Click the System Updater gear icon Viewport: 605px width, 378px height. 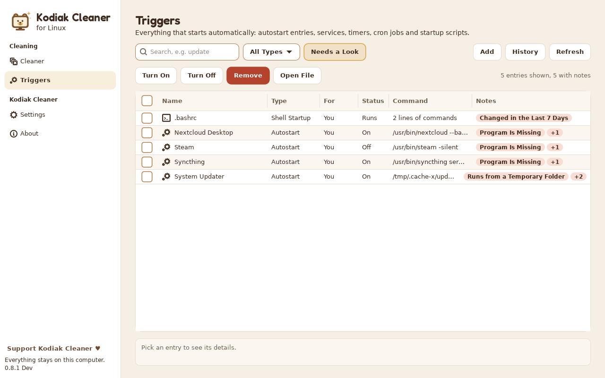pyautogui.click(x=166, y=177)
